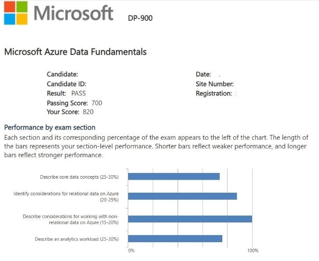Viewport: 319px width, 261px height.
Task: Click the Describe core data concepts label
Action: (79, 177)
